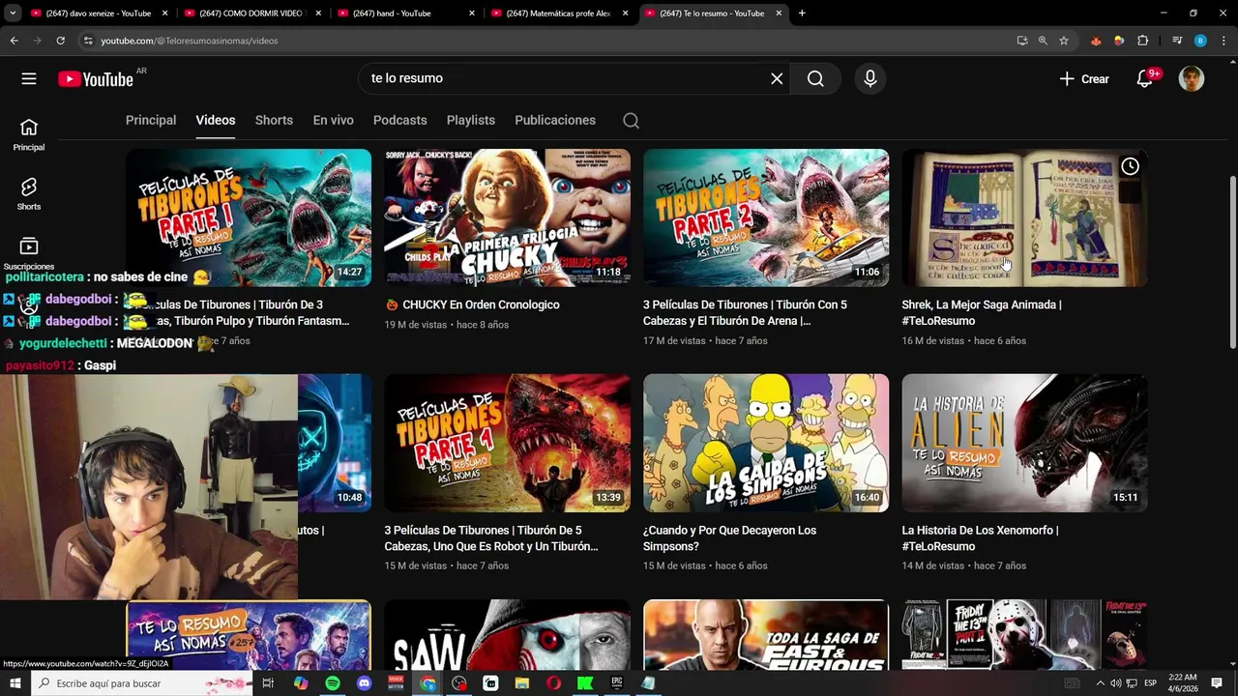Image resolution: width=1238 pixels, height=696 pixels.
Task: Open the Podcasts channel tab
Action: tap(399, 121)
